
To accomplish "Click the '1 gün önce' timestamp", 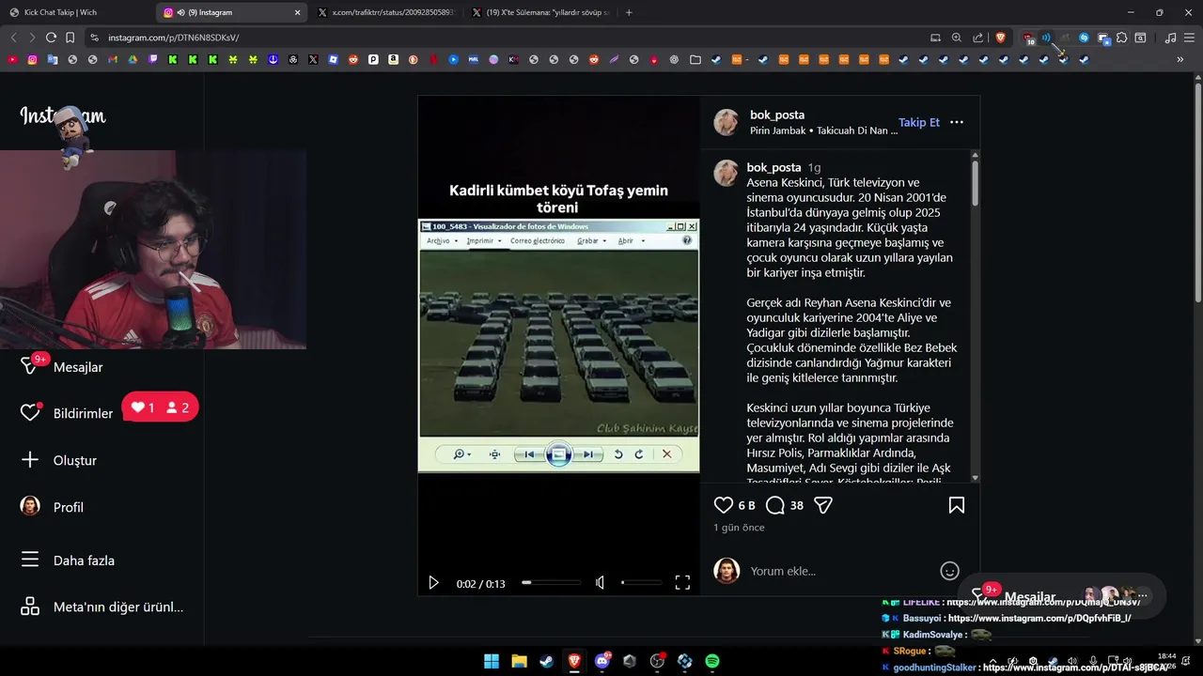I will [739, 528].
